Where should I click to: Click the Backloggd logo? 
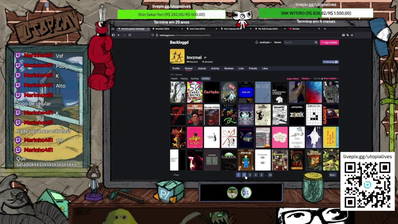tap(179, 42)
